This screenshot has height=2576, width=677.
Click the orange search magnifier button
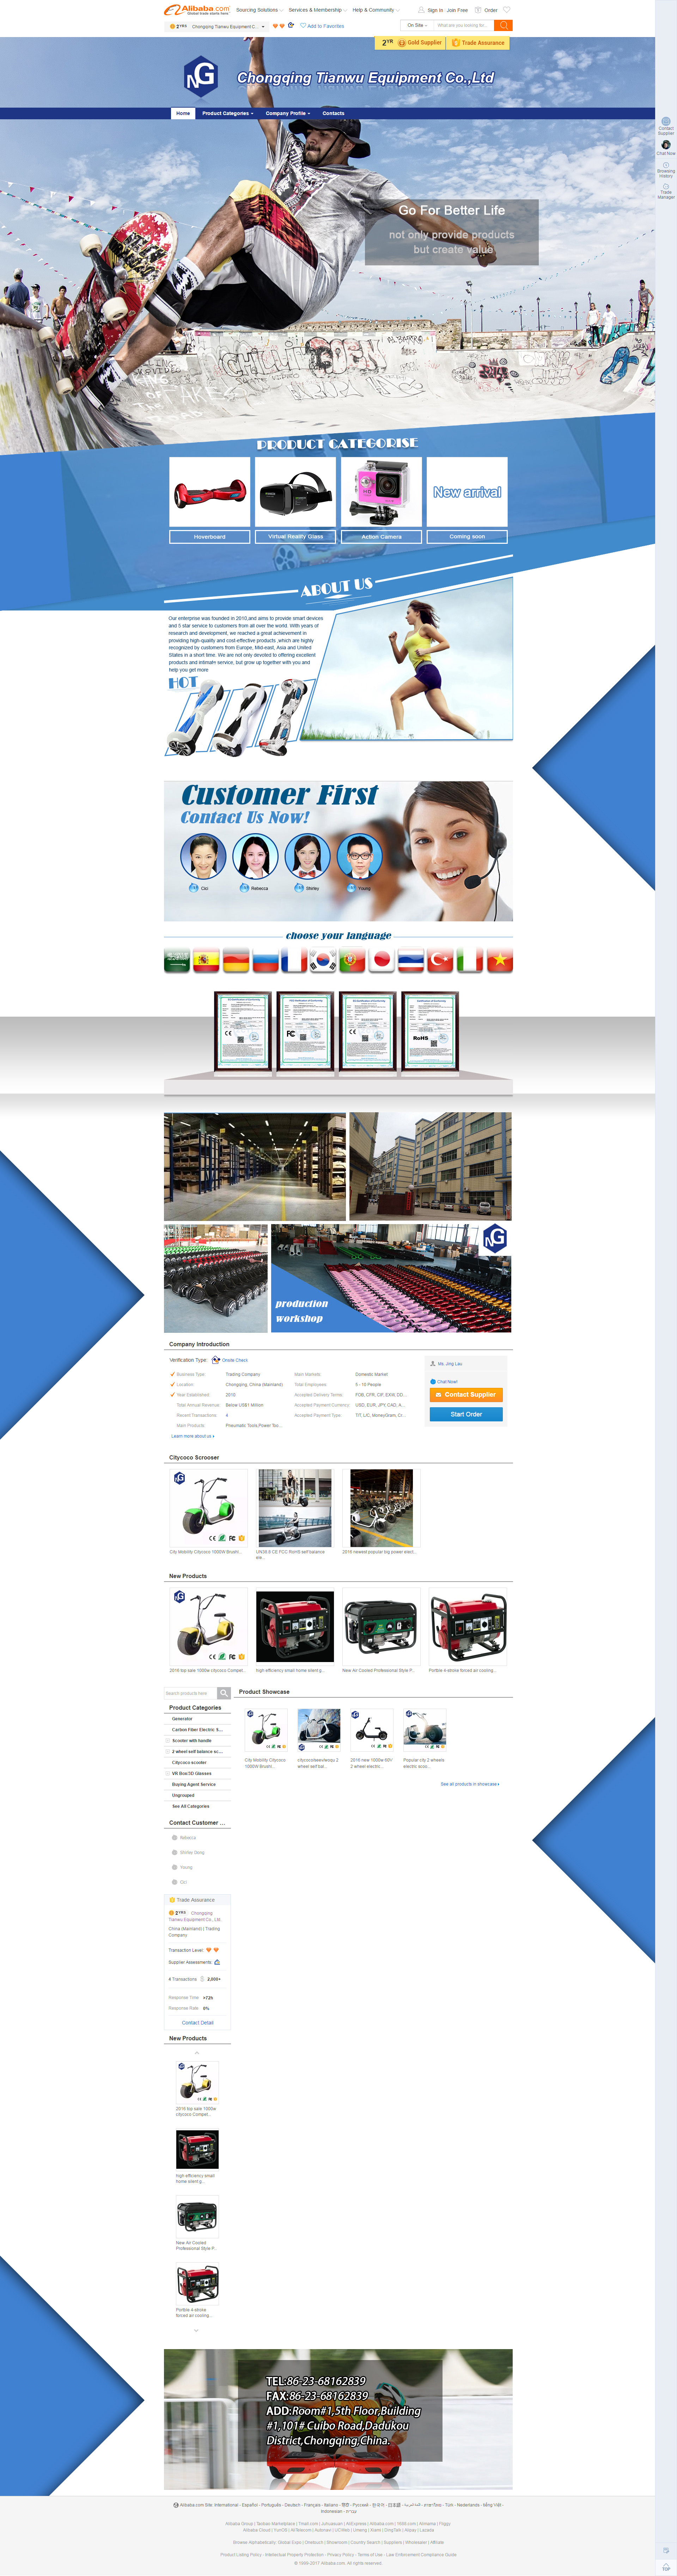(503, 25)
